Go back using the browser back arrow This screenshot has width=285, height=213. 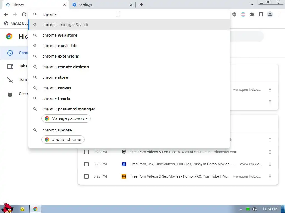6,14
